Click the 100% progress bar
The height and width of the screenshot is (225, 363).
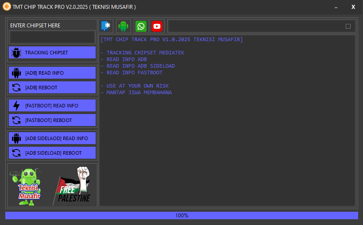(181, 215)
